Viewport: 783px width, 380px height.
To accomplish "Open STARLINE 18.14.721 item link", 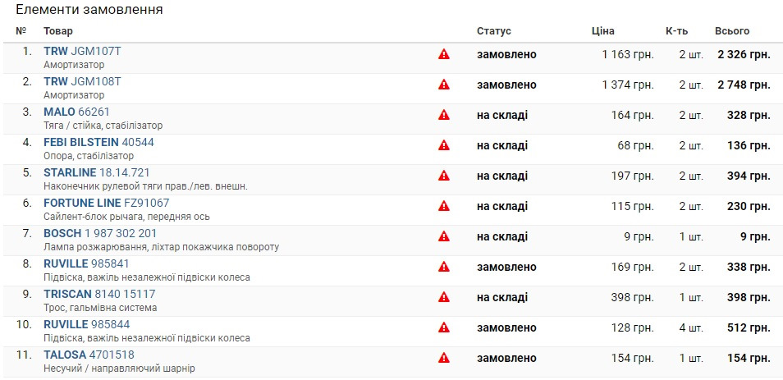I will (x=96, y=173).
